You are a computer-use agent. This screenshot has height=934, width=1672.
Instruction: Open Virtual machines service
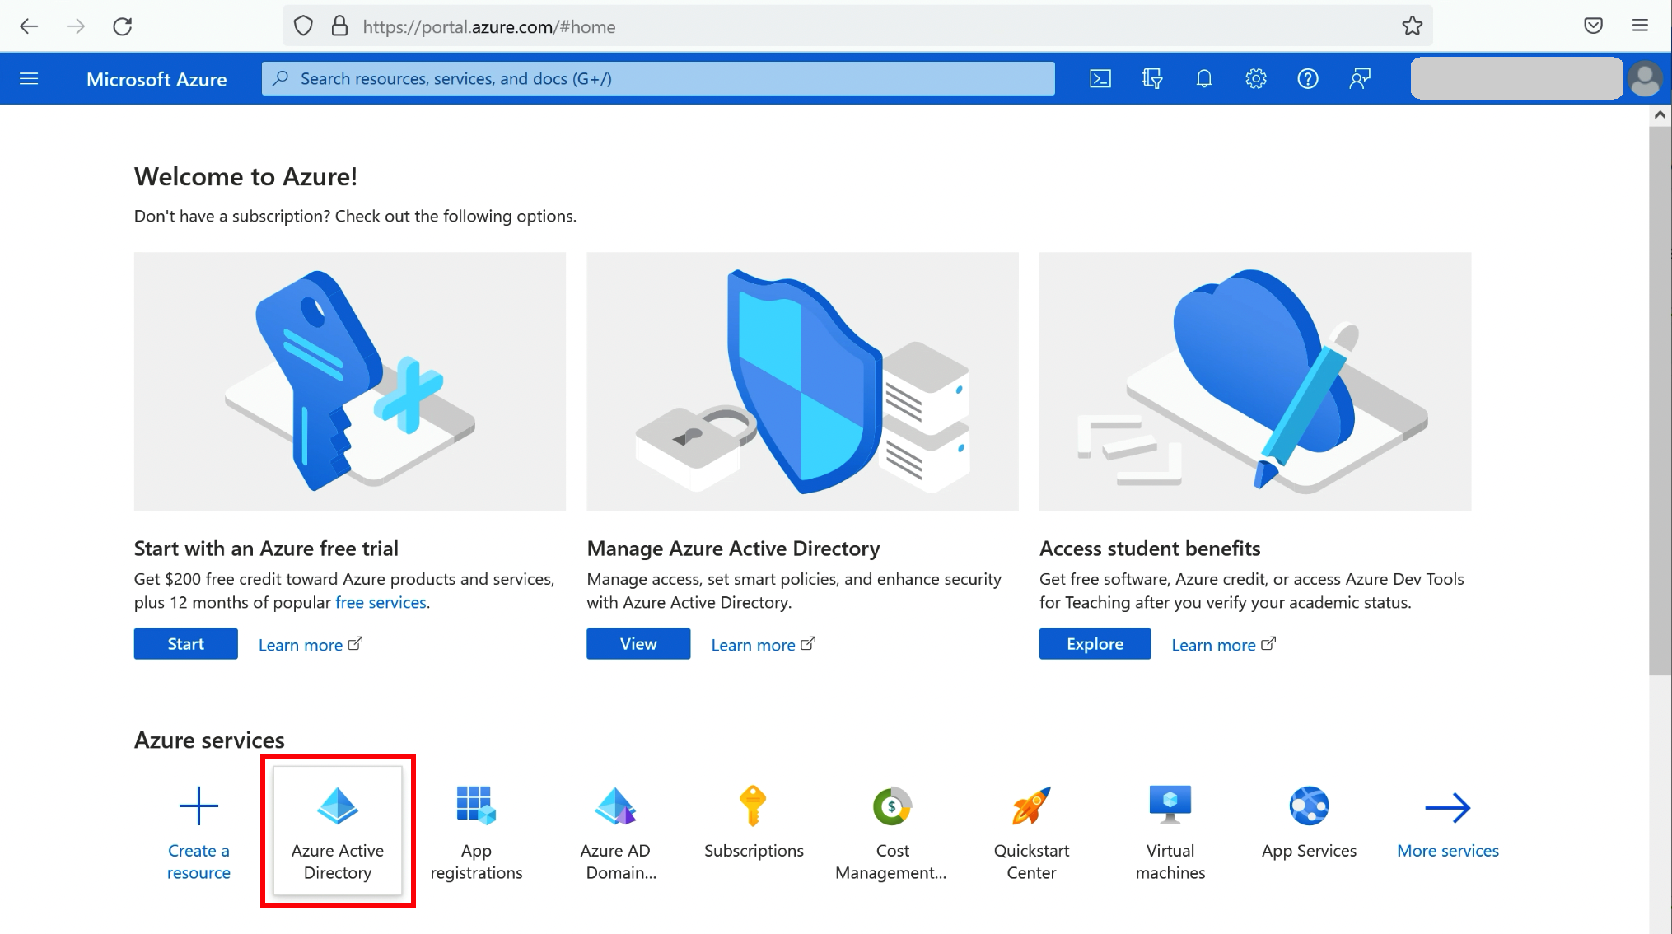point(1170,832)
